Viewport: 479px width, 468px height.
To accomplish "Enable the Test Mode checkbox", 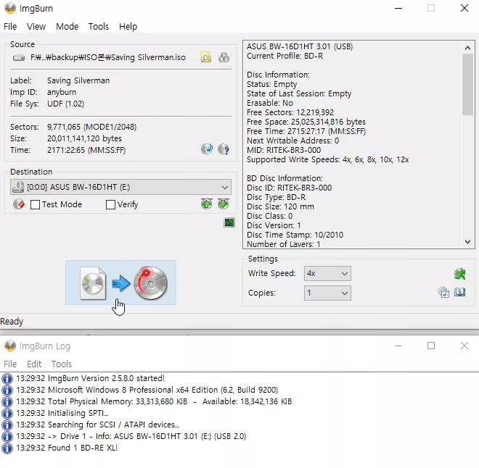I will (35, 204).
